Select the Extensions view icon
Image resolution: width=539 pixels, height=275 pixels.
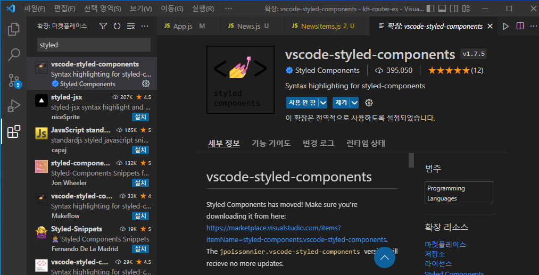(14, 132)
